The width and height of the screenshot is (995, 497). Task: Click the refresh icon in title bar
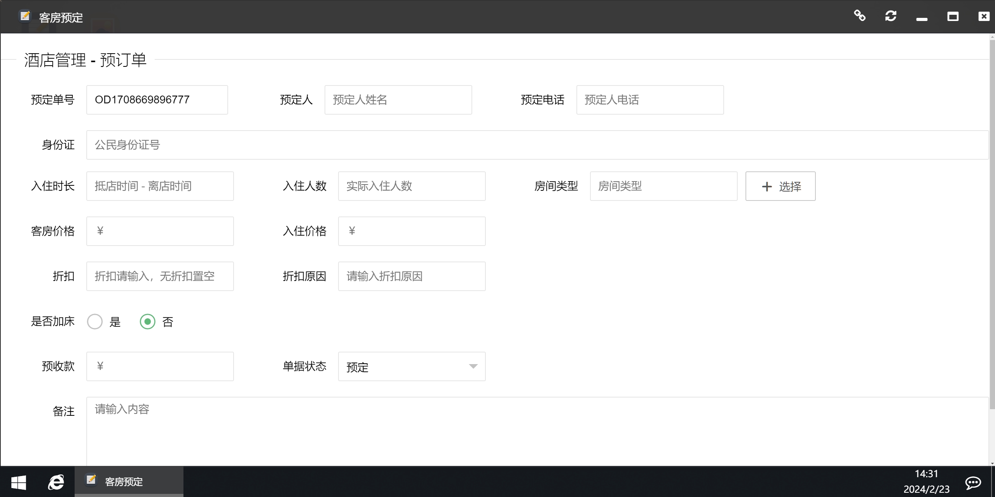[x=890, y=16]
